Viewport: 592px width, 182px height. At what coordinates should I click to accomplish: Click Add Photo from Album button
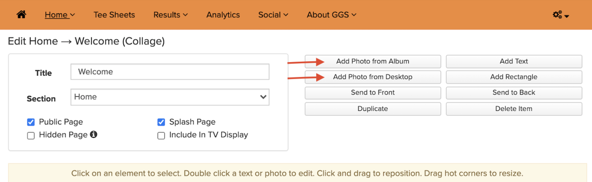pos(373,61)
